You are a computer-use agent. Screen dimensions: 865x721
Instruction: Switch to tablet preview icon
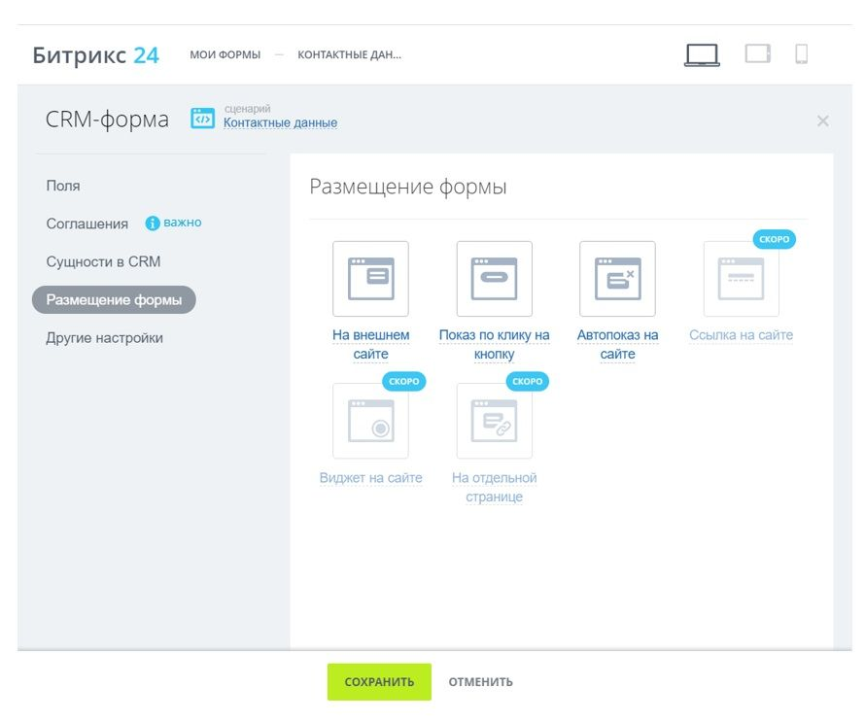[757, 54]
